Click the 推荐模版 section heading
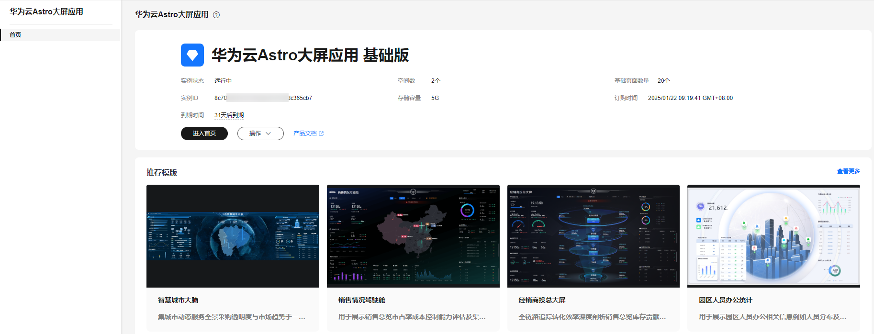 (162, 172)
